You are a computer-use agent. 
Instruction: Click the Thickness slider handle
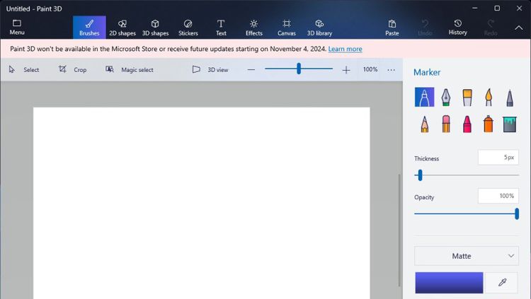pos(420,175)
